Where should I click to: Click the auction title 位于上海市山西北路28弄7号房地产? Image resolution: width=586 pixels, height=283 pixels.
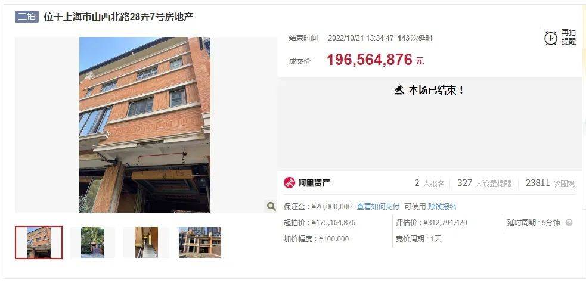pos(119,17)
